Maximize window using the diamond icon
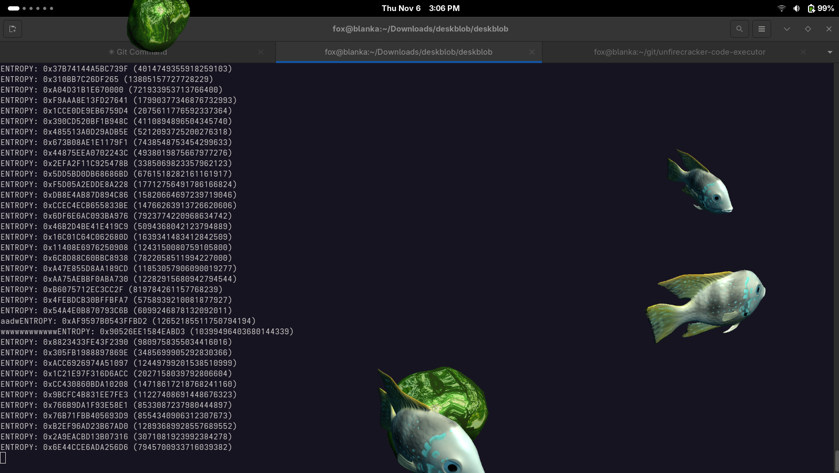 click(807, 29)
